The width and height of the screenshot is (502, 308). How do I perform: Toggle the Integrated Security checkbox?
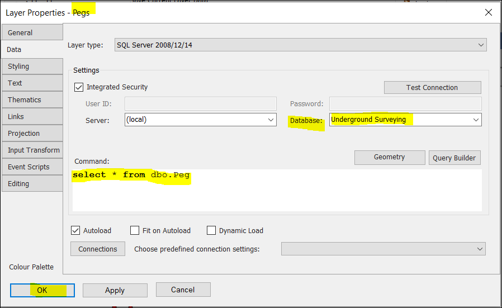(x=79, y=87)
